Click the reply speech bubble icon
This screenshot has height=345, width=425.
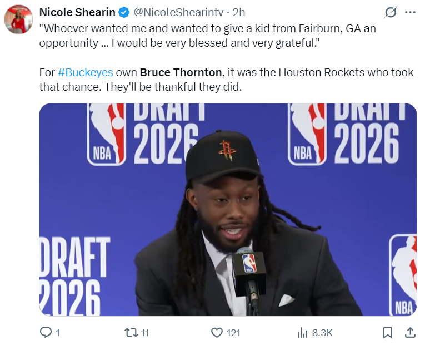46,333
